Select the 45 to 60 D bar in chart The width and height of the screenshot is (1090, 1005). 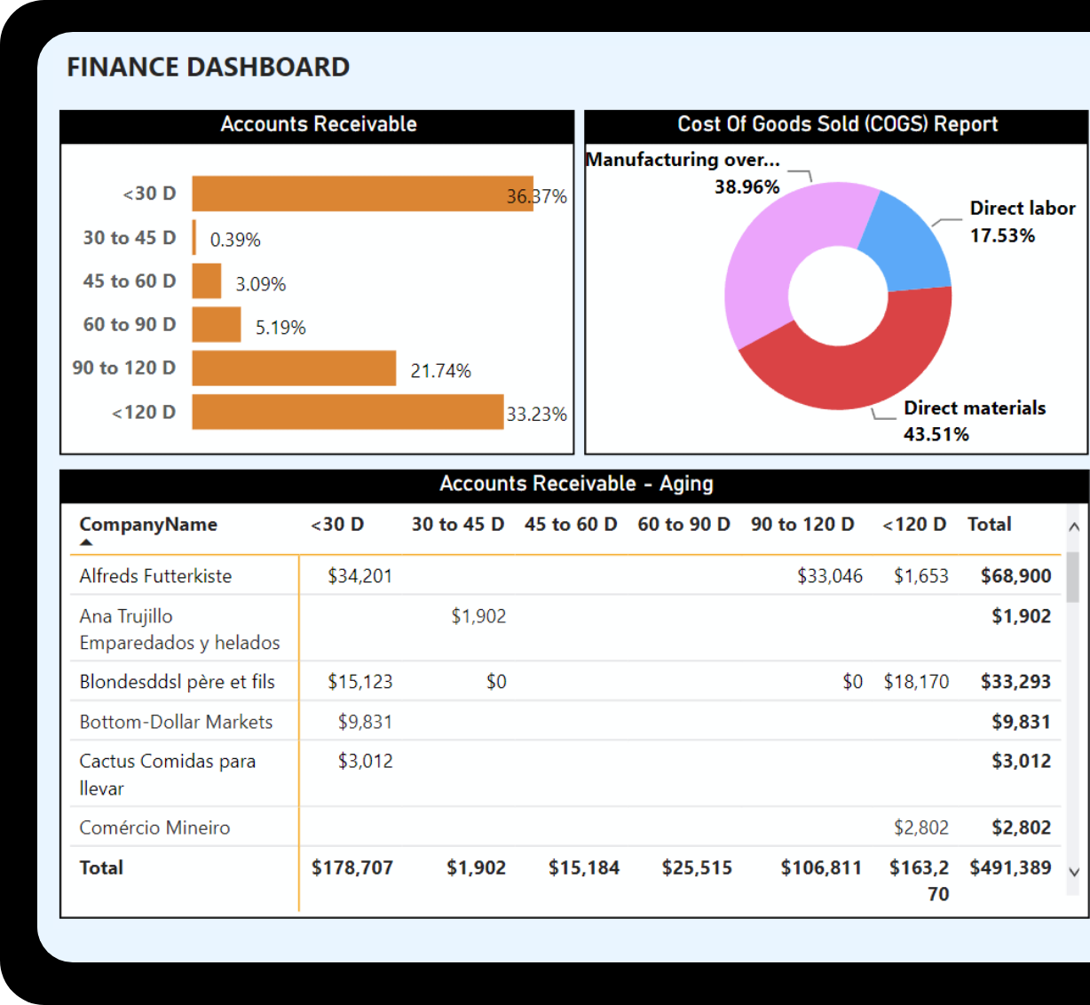[x=207, y=281]
